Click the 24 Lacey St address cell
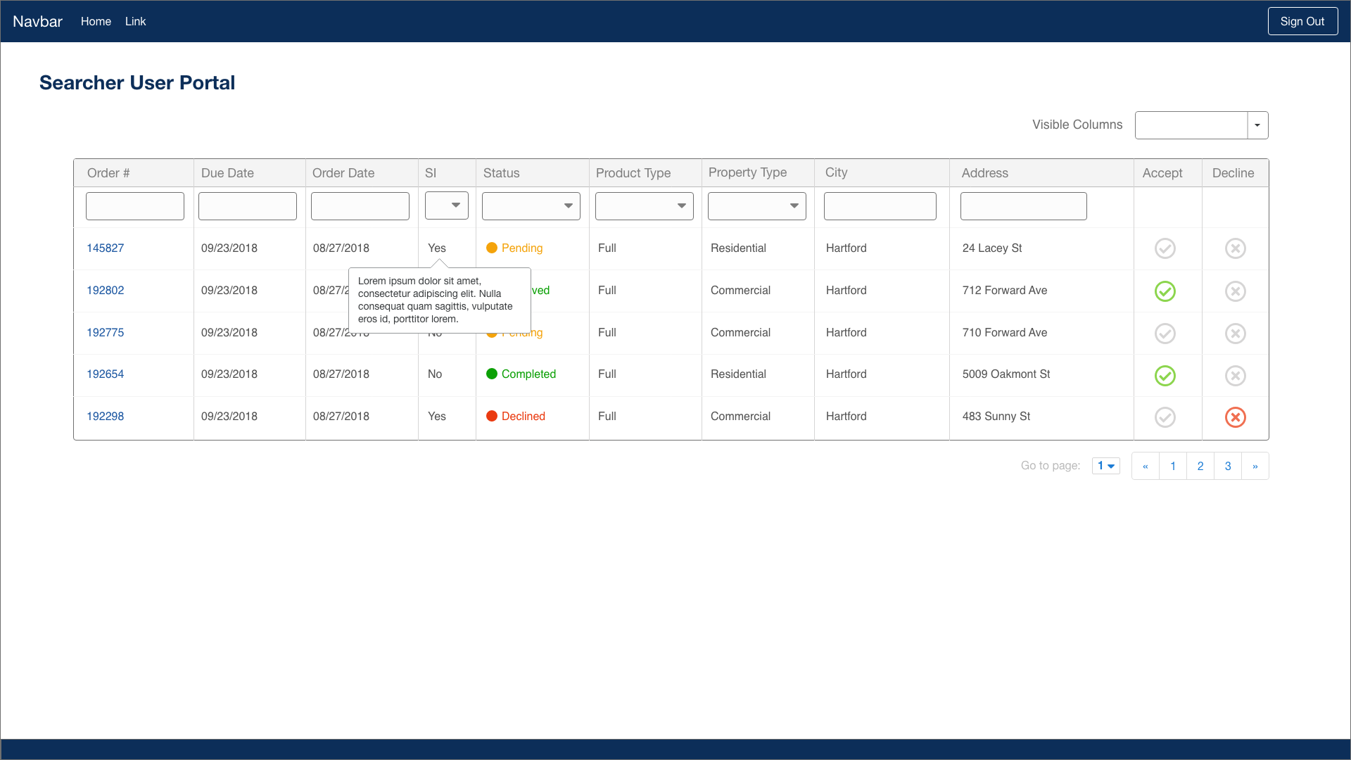This screenshot has width=1351, height=760. tap(992, 248)
